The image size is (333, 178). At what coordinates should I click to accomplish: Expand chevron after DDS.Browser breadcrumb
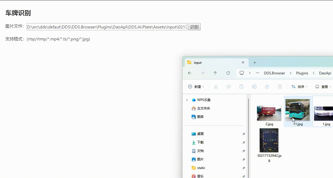coord(291,73)
